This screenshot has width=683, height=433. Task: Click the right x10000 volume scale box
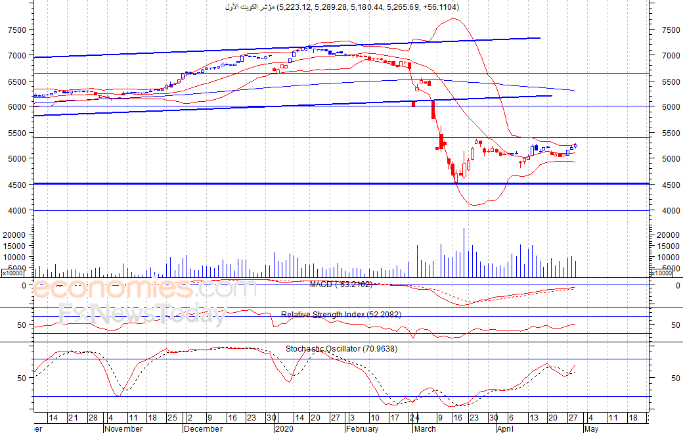(x=661, y=273)
